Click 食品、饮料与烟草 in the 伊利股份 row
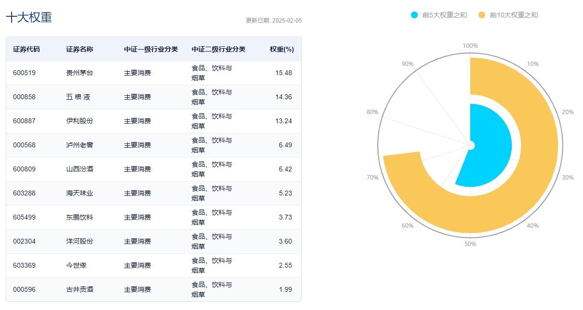This screenshot has height=310, width=583. pos(212,121)
